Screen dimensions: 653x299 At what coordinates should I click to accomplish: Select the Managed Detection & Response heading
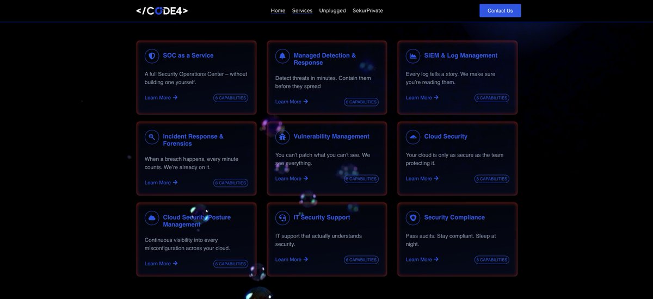pos(325,59)
